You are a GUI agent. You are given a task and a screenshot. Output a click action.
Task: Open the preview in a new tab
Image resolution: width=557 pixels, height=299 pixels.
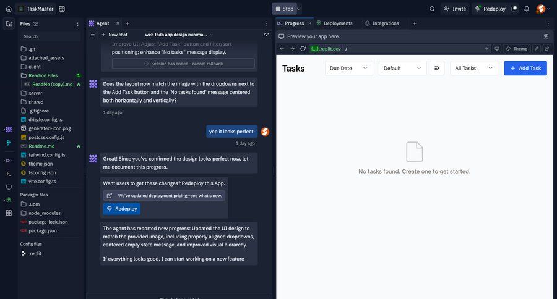pyautogui.click(x=546, y=49)
